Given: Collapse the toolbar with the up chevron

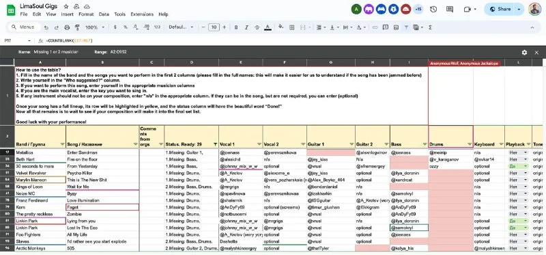Looking at the screenshot, I should (x=533, y=27).
